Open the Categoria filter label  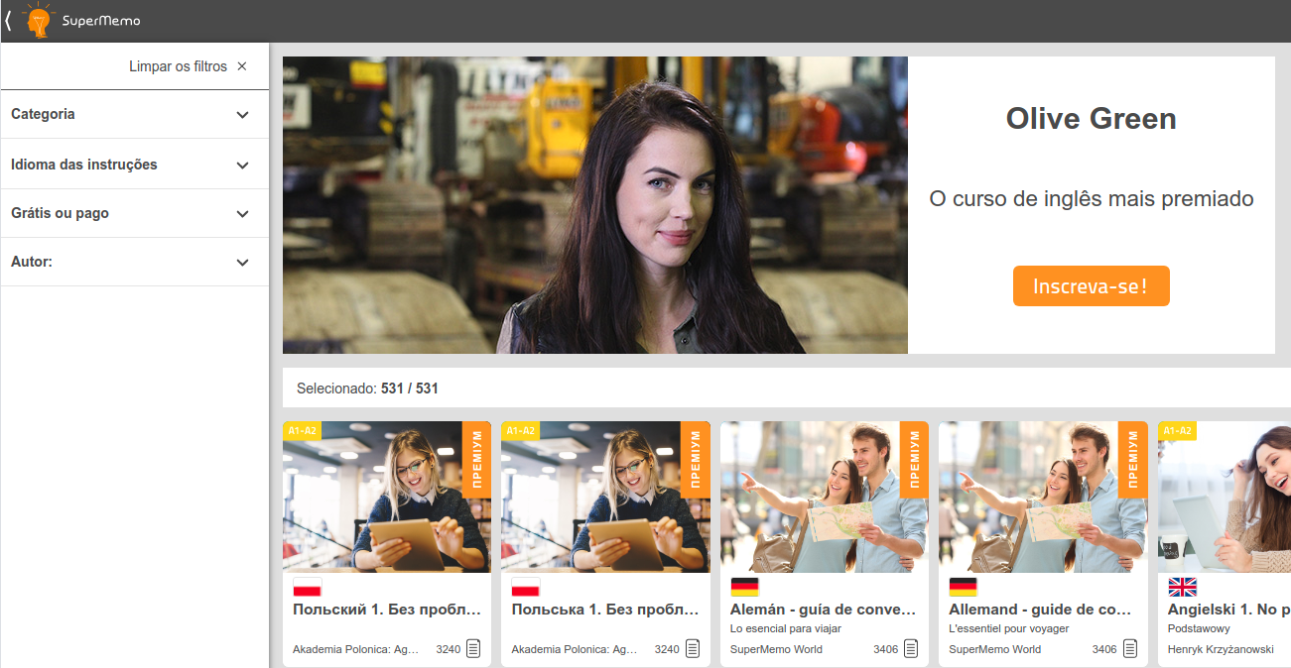[x=43, y=114]
